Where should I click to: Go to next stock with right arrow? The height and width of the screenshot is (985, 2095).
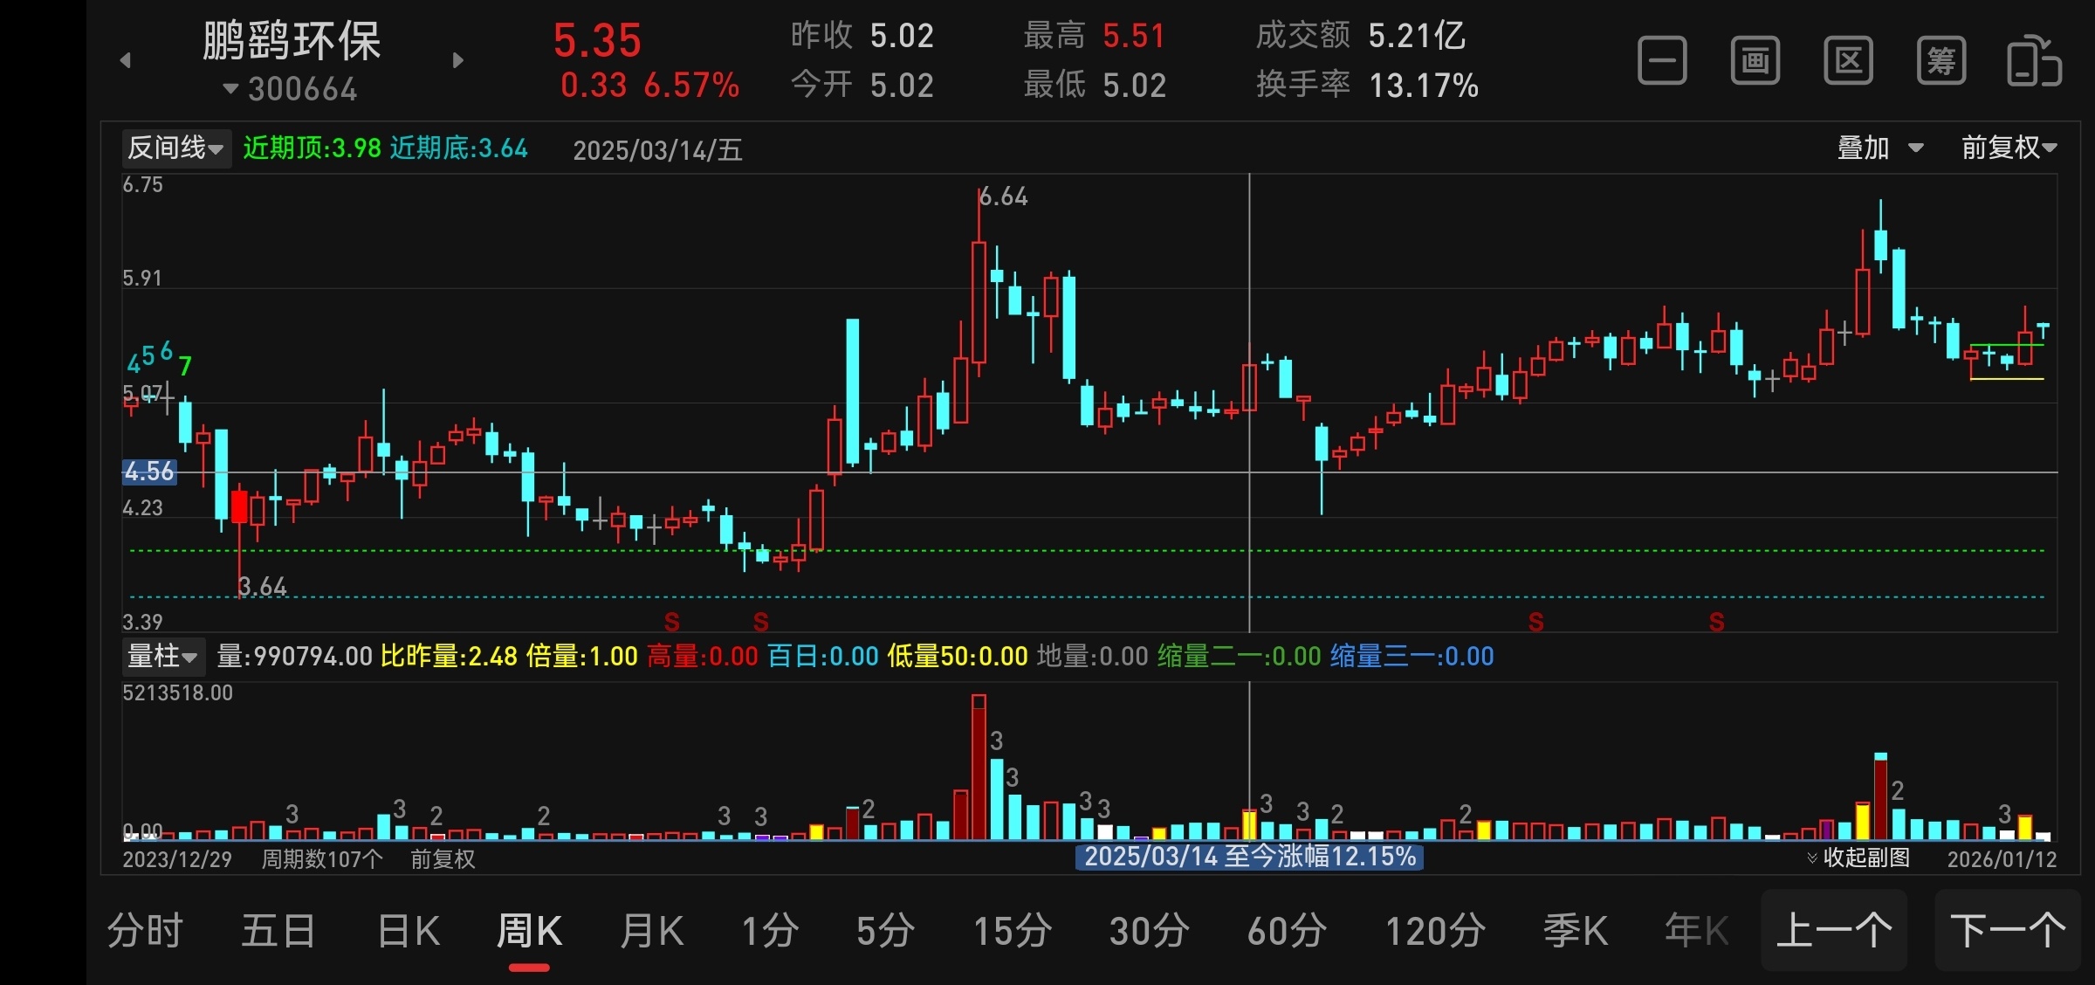(x=458, y=60)
